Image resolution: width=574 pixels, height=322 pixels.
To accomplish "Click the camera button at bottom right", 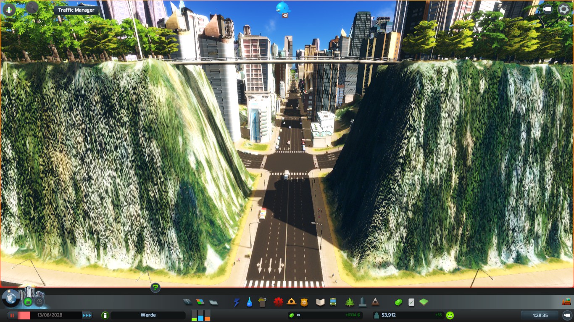I will (566, 315).
